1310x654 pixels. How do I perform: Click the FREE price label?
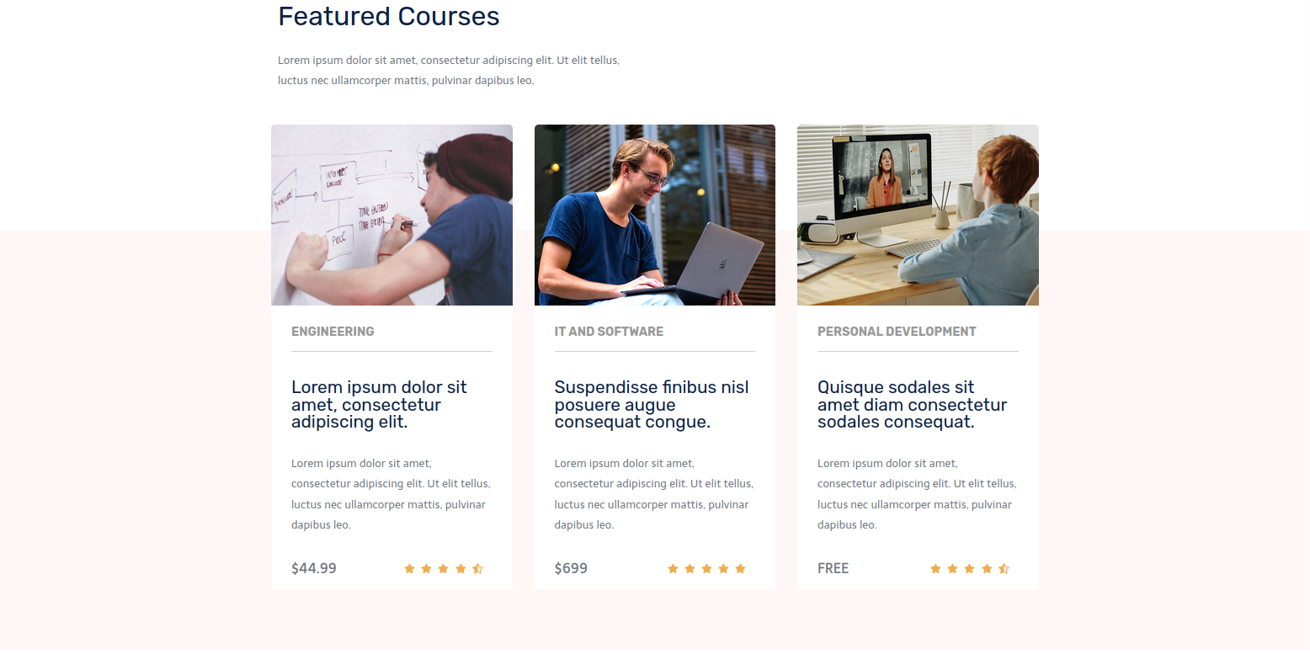point(833,569)
